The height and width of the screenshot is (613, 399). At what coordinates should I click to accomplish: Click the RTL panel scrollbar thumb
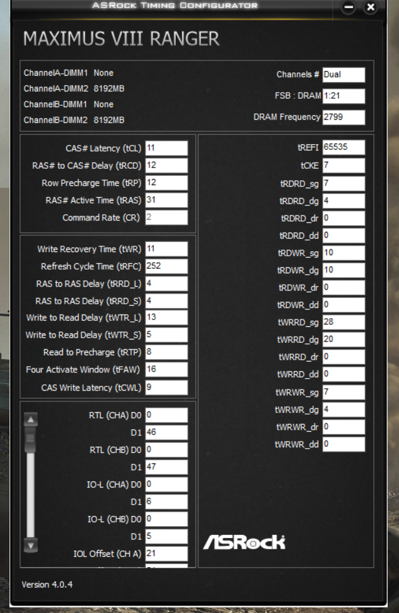tap(30, 440)
